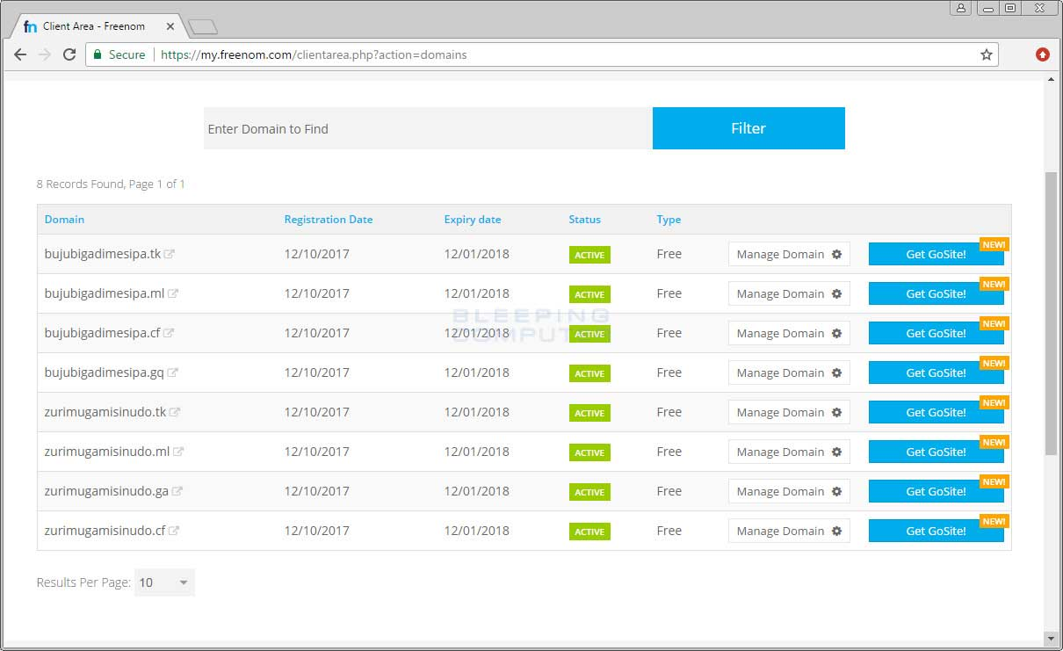Get GoSite! for zurimugamisinudo.ml
Viewport: 1063px width, 651px height.
[936, 452]
